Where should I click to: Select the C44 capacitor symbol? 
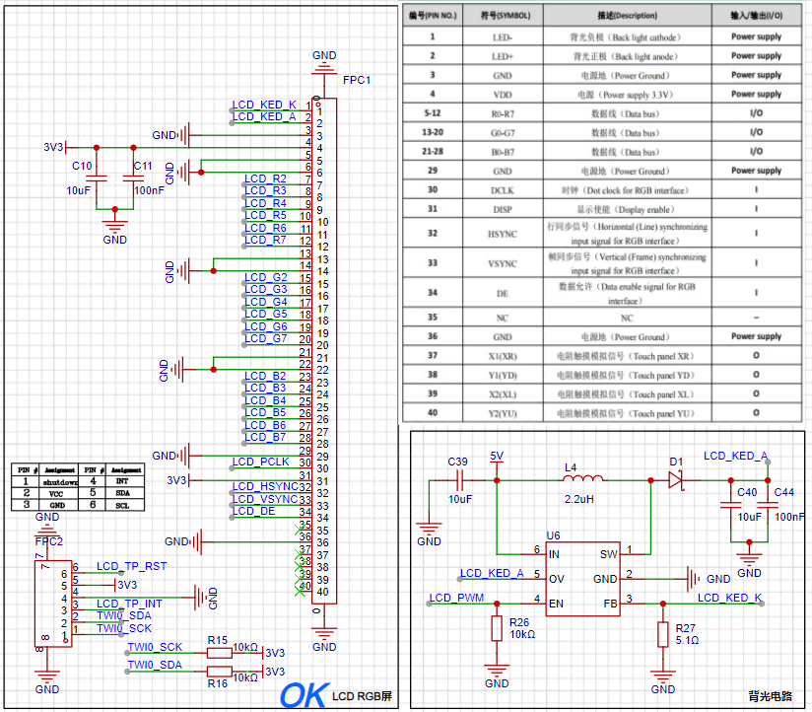[768, 505]
